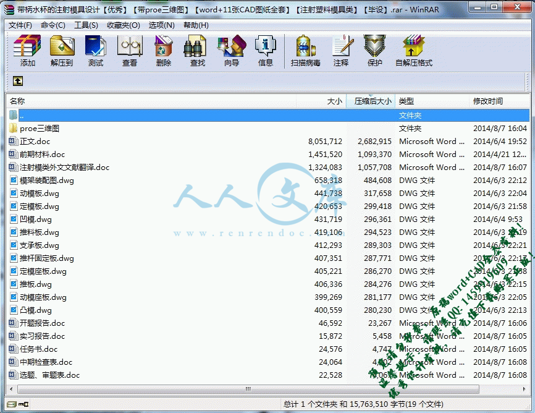Click the Word icon of 任务书.doc
The width and height of the screenshot is (535, 413).
tap(13, 349)
